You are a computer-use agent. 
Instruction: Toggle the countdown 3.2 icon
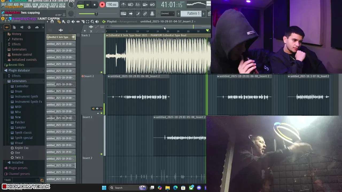[138, 5]
